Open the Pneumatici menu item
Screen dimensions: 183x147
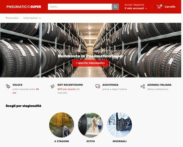12,18
